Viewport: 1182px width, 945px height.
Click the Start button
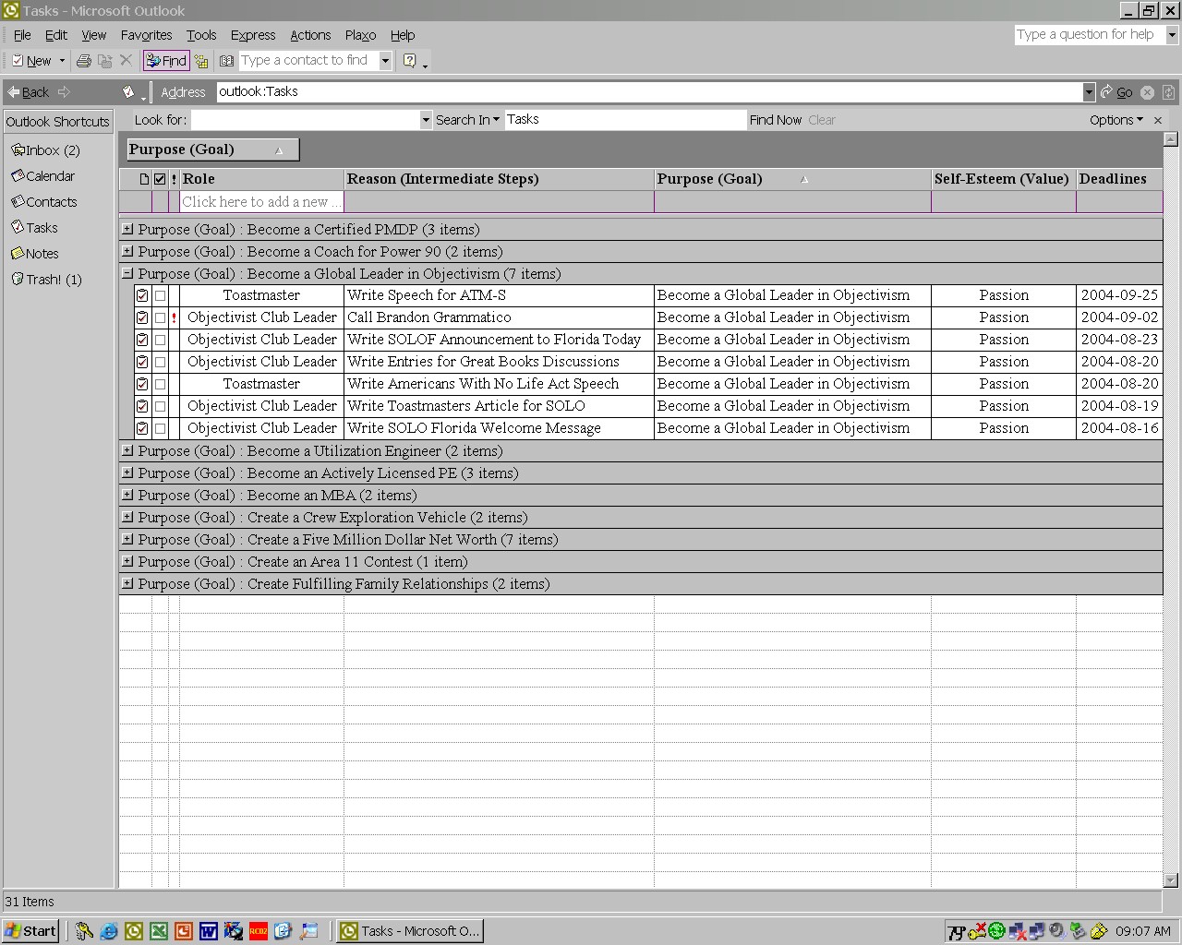(30, 931)
